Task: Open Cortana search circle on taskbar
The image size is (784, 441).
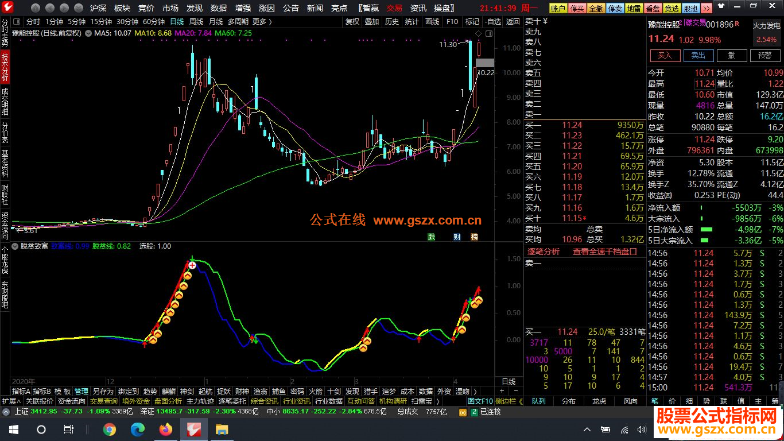Action: (x=41, y=429)
